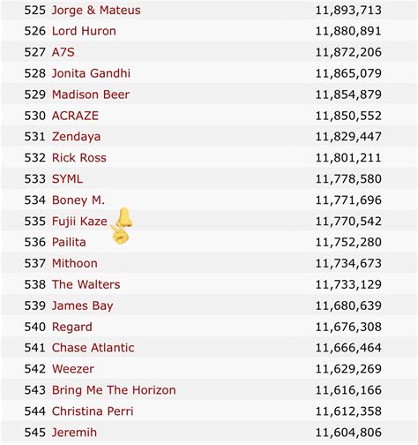The width and height of the screenshot is (418, 445).
Task: Open Zendaya's artist page
Action: pos(76,137)
